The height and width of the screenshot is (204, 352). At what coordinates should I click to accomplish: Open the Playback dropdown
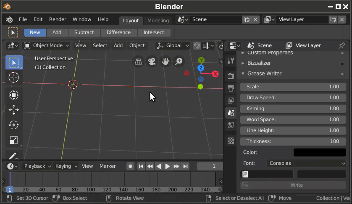(37, 166)
